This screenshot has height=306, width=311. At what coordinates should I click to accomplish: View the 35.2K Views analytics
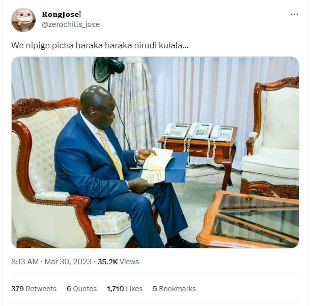(118, 262)
